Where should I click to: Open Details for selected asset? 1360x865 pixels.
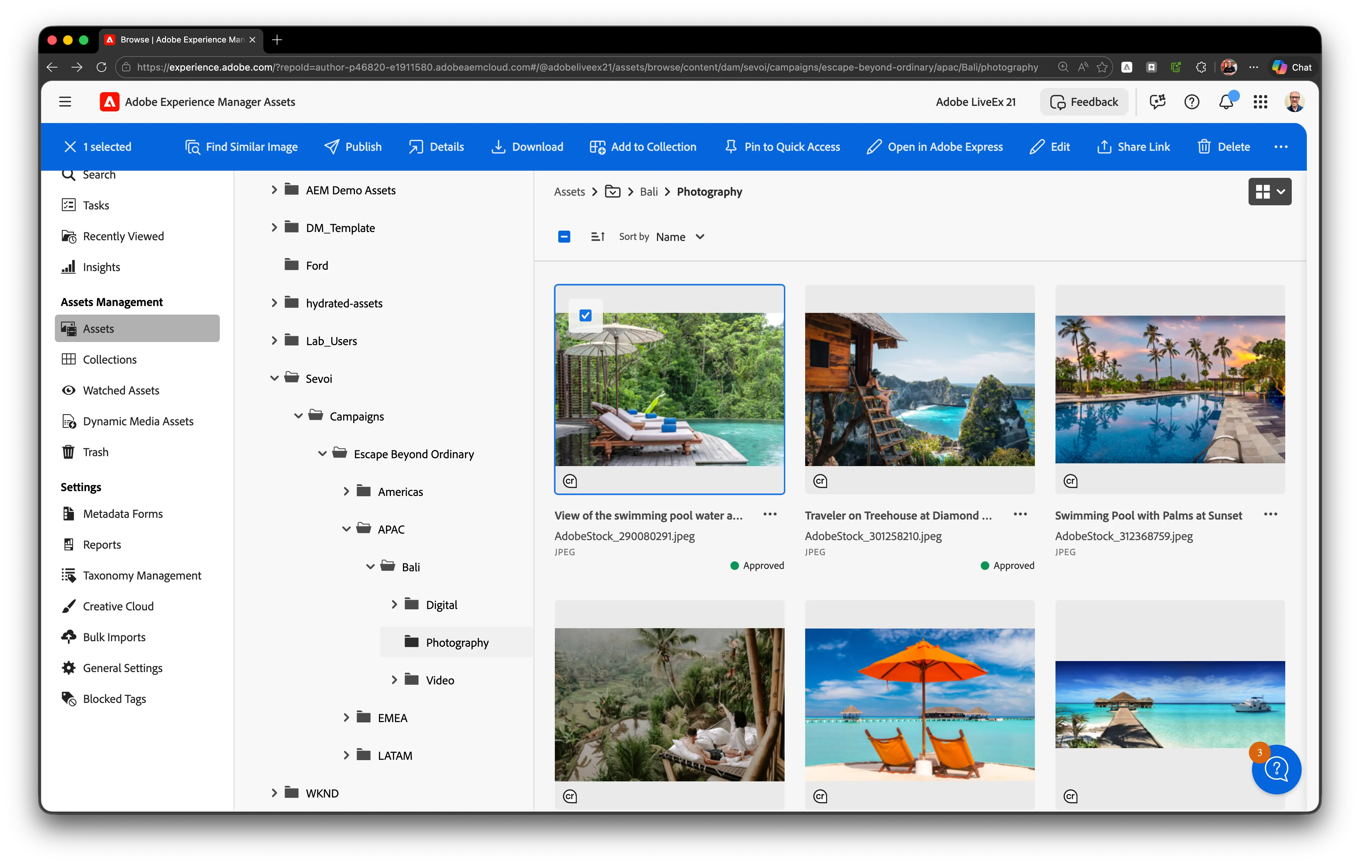point(436,147)
